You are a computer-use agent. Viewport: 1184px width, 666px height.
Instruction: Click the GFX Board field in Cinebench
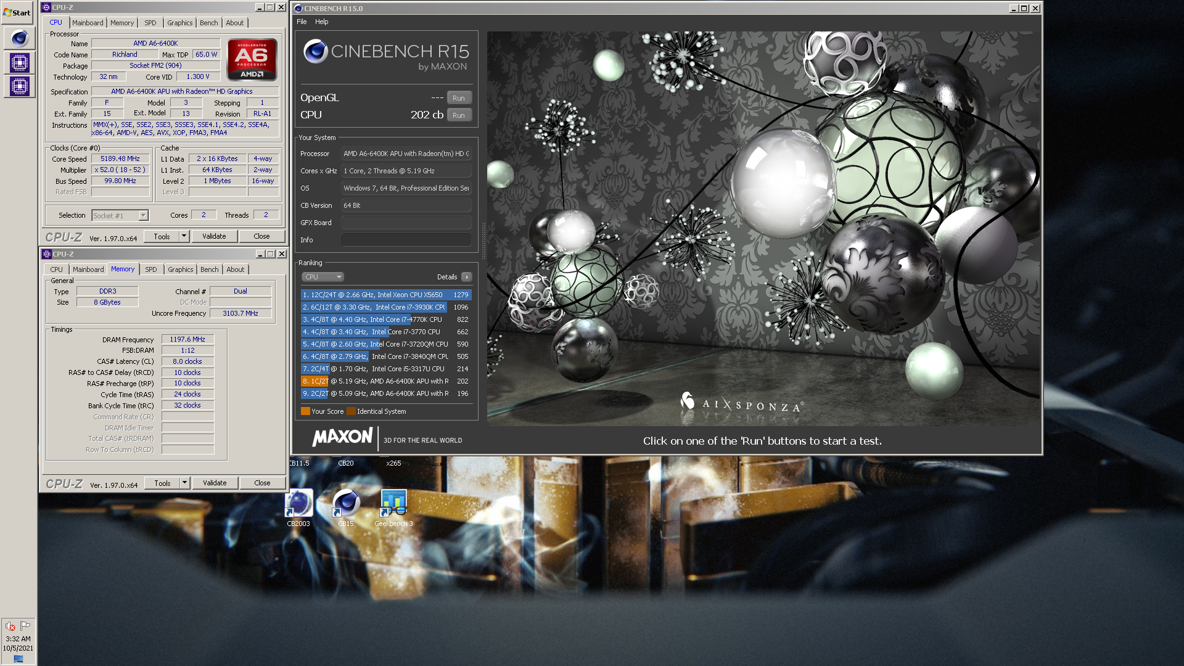406,223
